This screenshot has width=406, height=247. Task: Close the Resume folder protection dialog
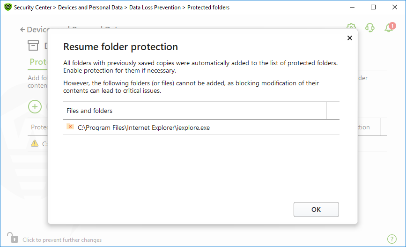[349, 38]
